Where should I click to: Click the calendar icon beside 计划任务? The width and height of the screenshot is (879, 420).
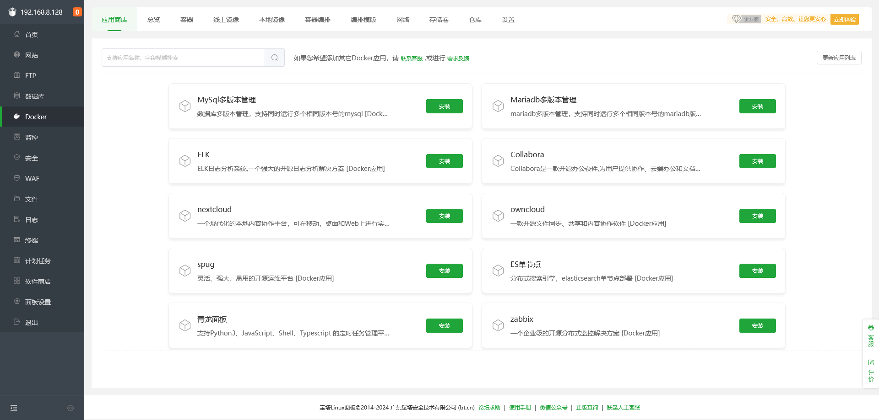(17, 261)
